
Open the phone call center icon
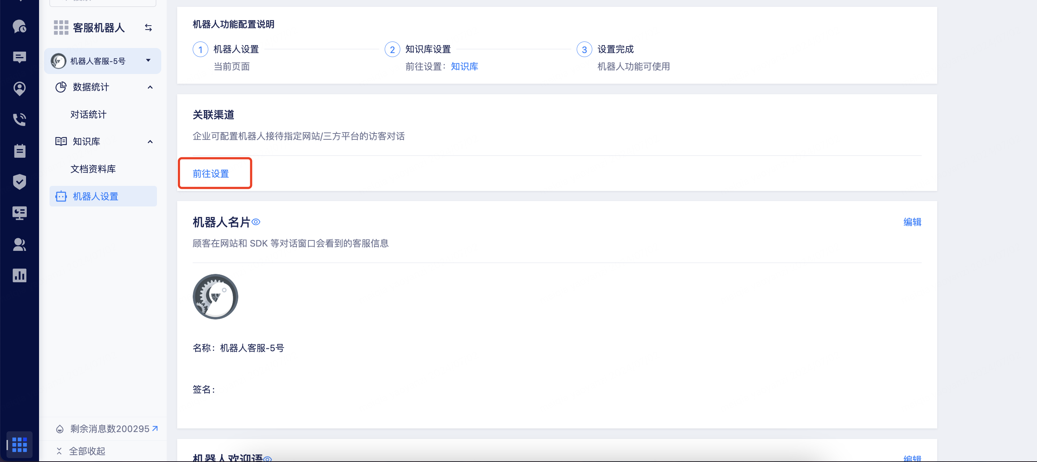[19, 119]
